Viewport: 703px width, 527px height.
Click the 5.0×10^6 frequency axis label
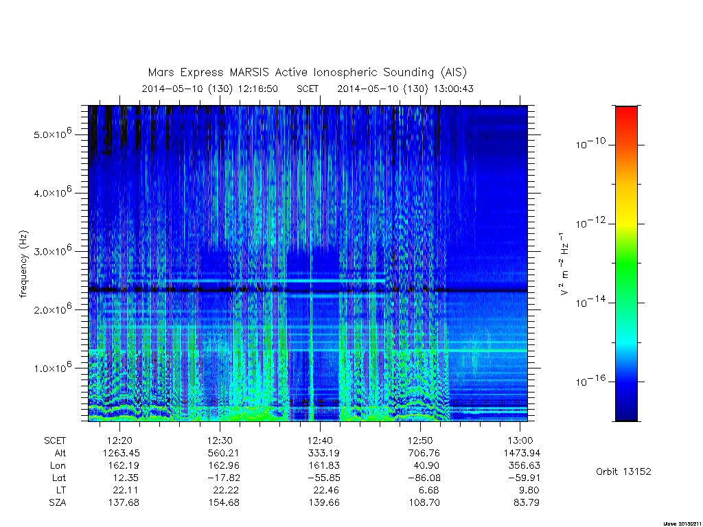pos(53,133)
